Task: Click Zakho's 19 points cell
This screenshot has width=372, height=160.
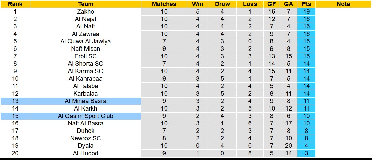Action: tap(306, 12)
